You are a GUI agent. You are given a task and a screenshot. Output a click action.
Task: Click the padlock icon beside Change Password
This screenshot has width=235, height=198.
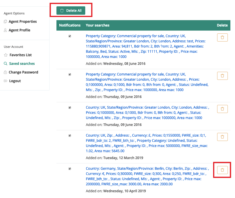tap(5, 72)
